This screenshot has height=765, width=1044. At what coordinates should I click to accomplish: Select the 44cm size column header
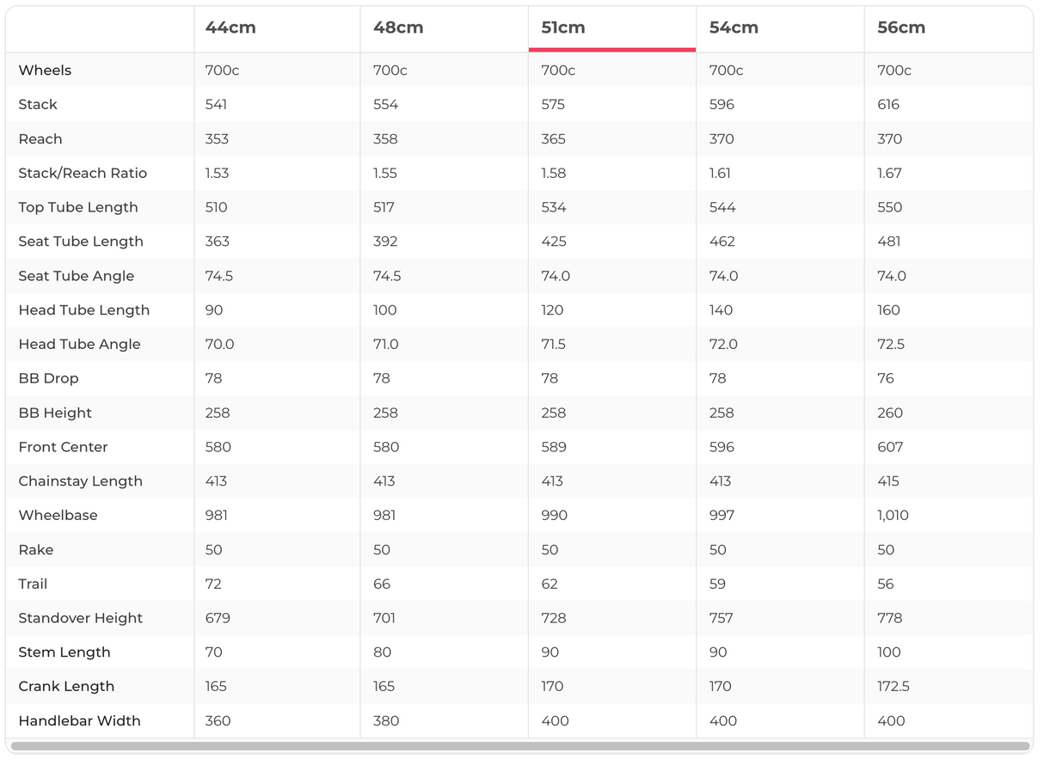pos(230,28)
